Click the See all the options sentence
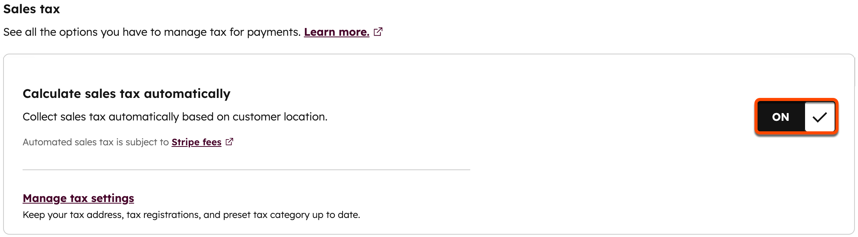The width and height of the screenshot is (858, 237). (x=152, y=32)
